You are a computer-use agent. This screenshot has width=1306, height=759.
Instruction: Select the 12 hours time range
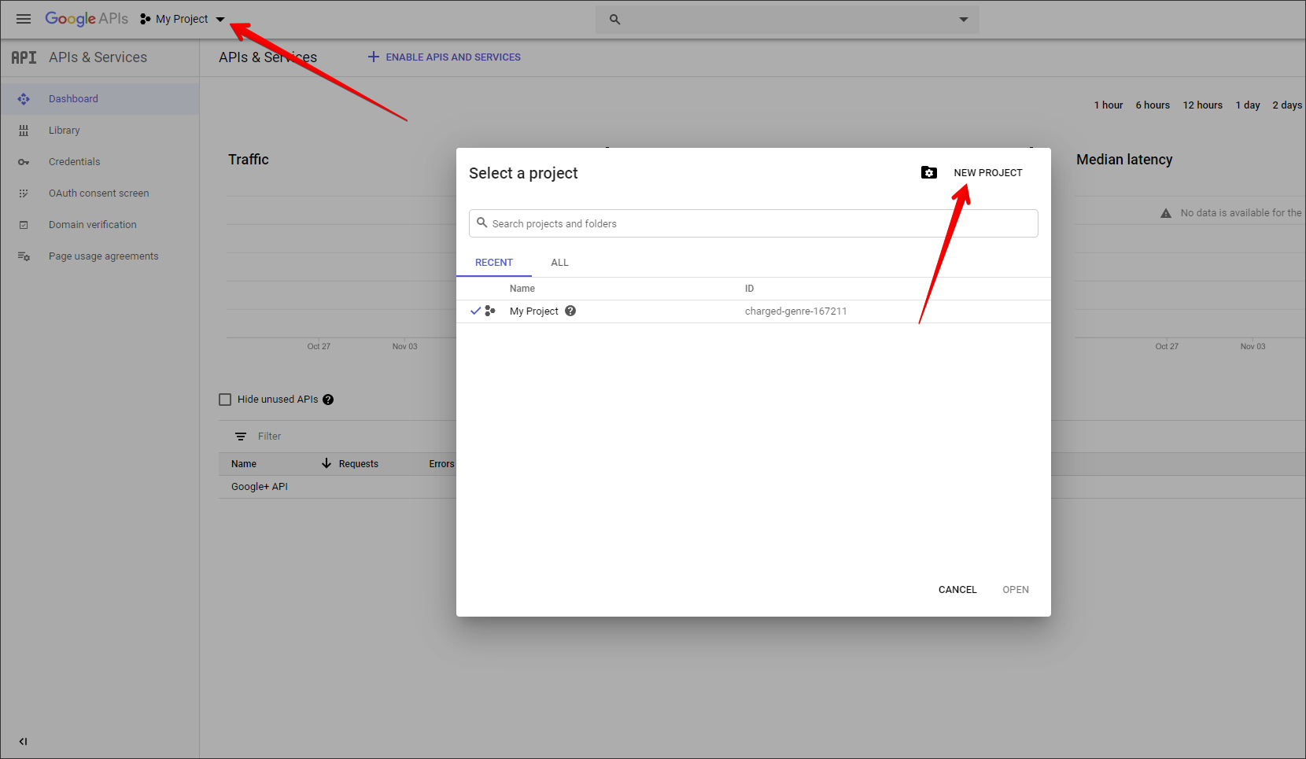pos(1202,105)
